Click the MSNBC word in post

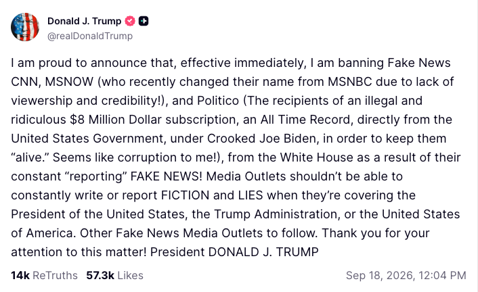350,82
